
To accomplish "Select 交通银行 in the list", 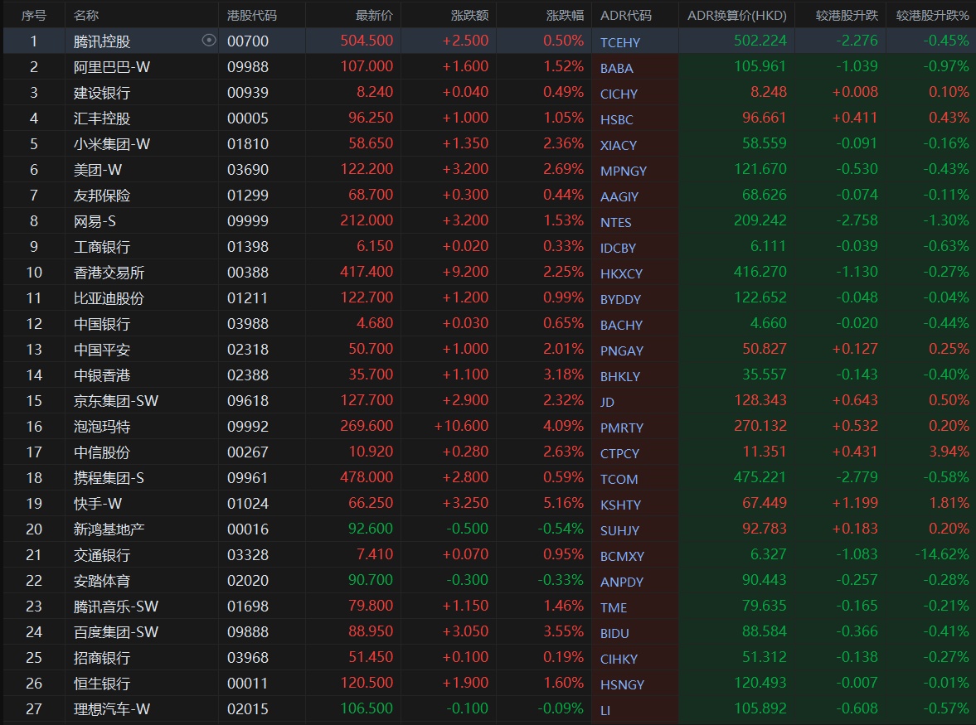I will pyautogui.click(x=102, y=555).
